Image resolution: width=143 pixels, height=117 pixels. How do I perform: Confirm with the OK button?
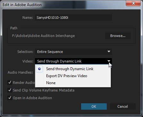tap(94, 106)
